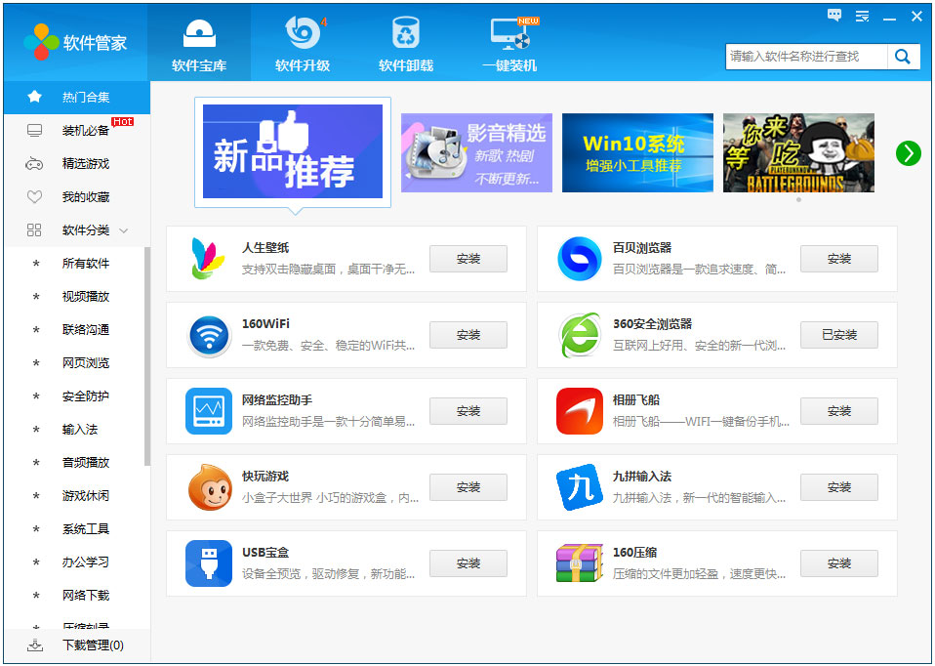Open the 软件卸载 tab
Viewport: 935px width, 666px height.
pos(405,43)
